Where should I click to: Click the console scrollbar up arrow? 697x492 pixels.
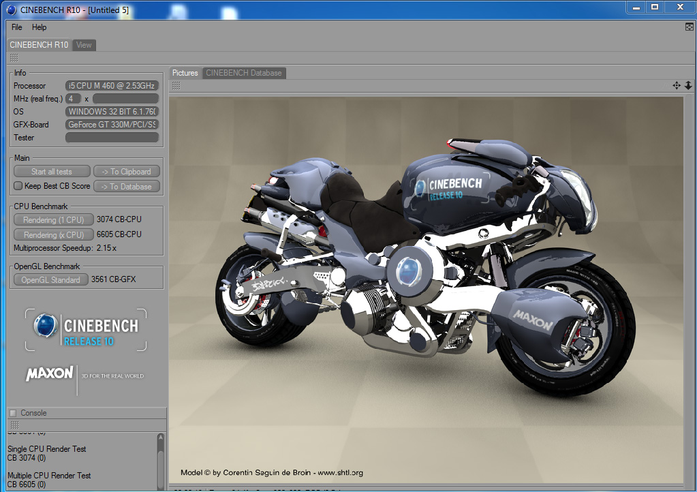[x=161, y=437]
